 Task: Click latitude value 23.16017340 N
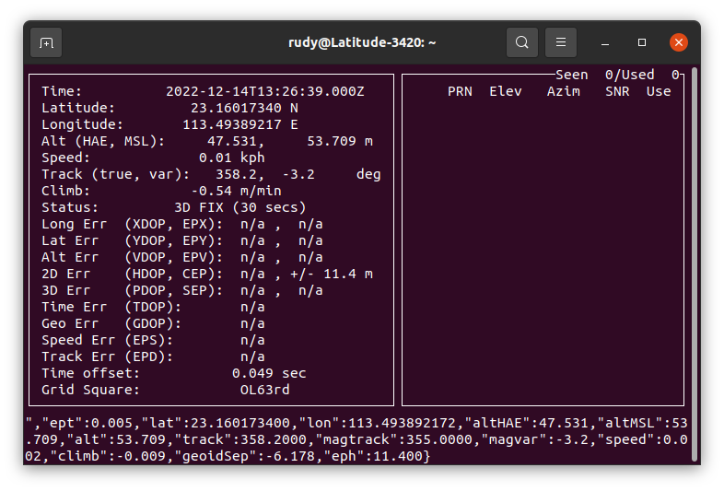244,108
